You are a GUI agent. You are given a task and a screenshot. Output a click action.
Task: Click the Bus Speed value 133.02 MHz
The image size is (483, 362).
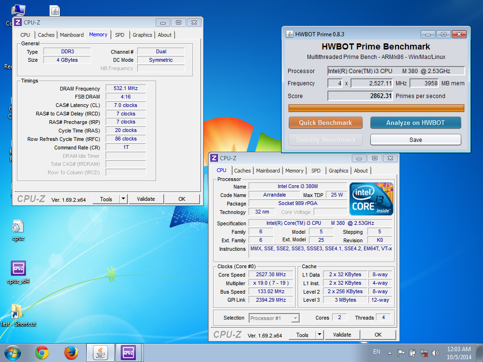click(x=271, y=291)
